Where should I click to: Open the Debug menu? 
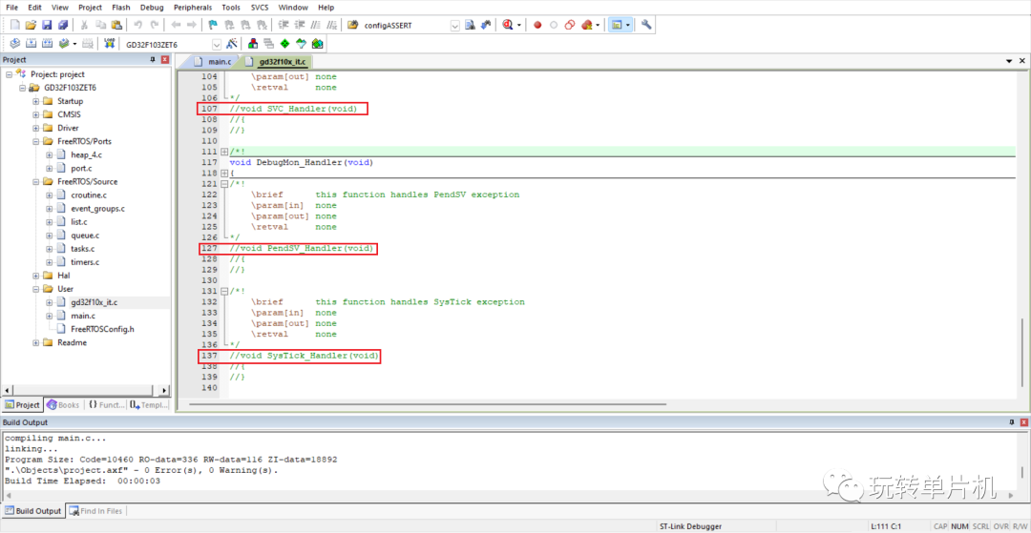(152, 8)
